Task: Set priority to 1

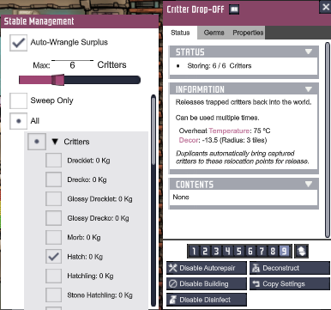Action: coord(194,252)
